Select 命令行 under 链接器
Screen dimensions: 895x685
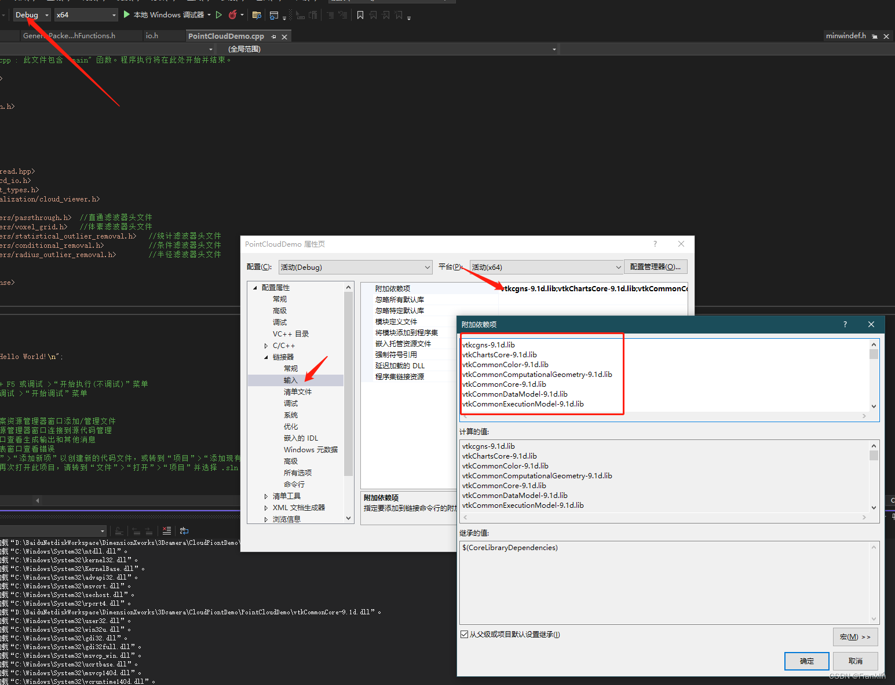pos(294,485)
